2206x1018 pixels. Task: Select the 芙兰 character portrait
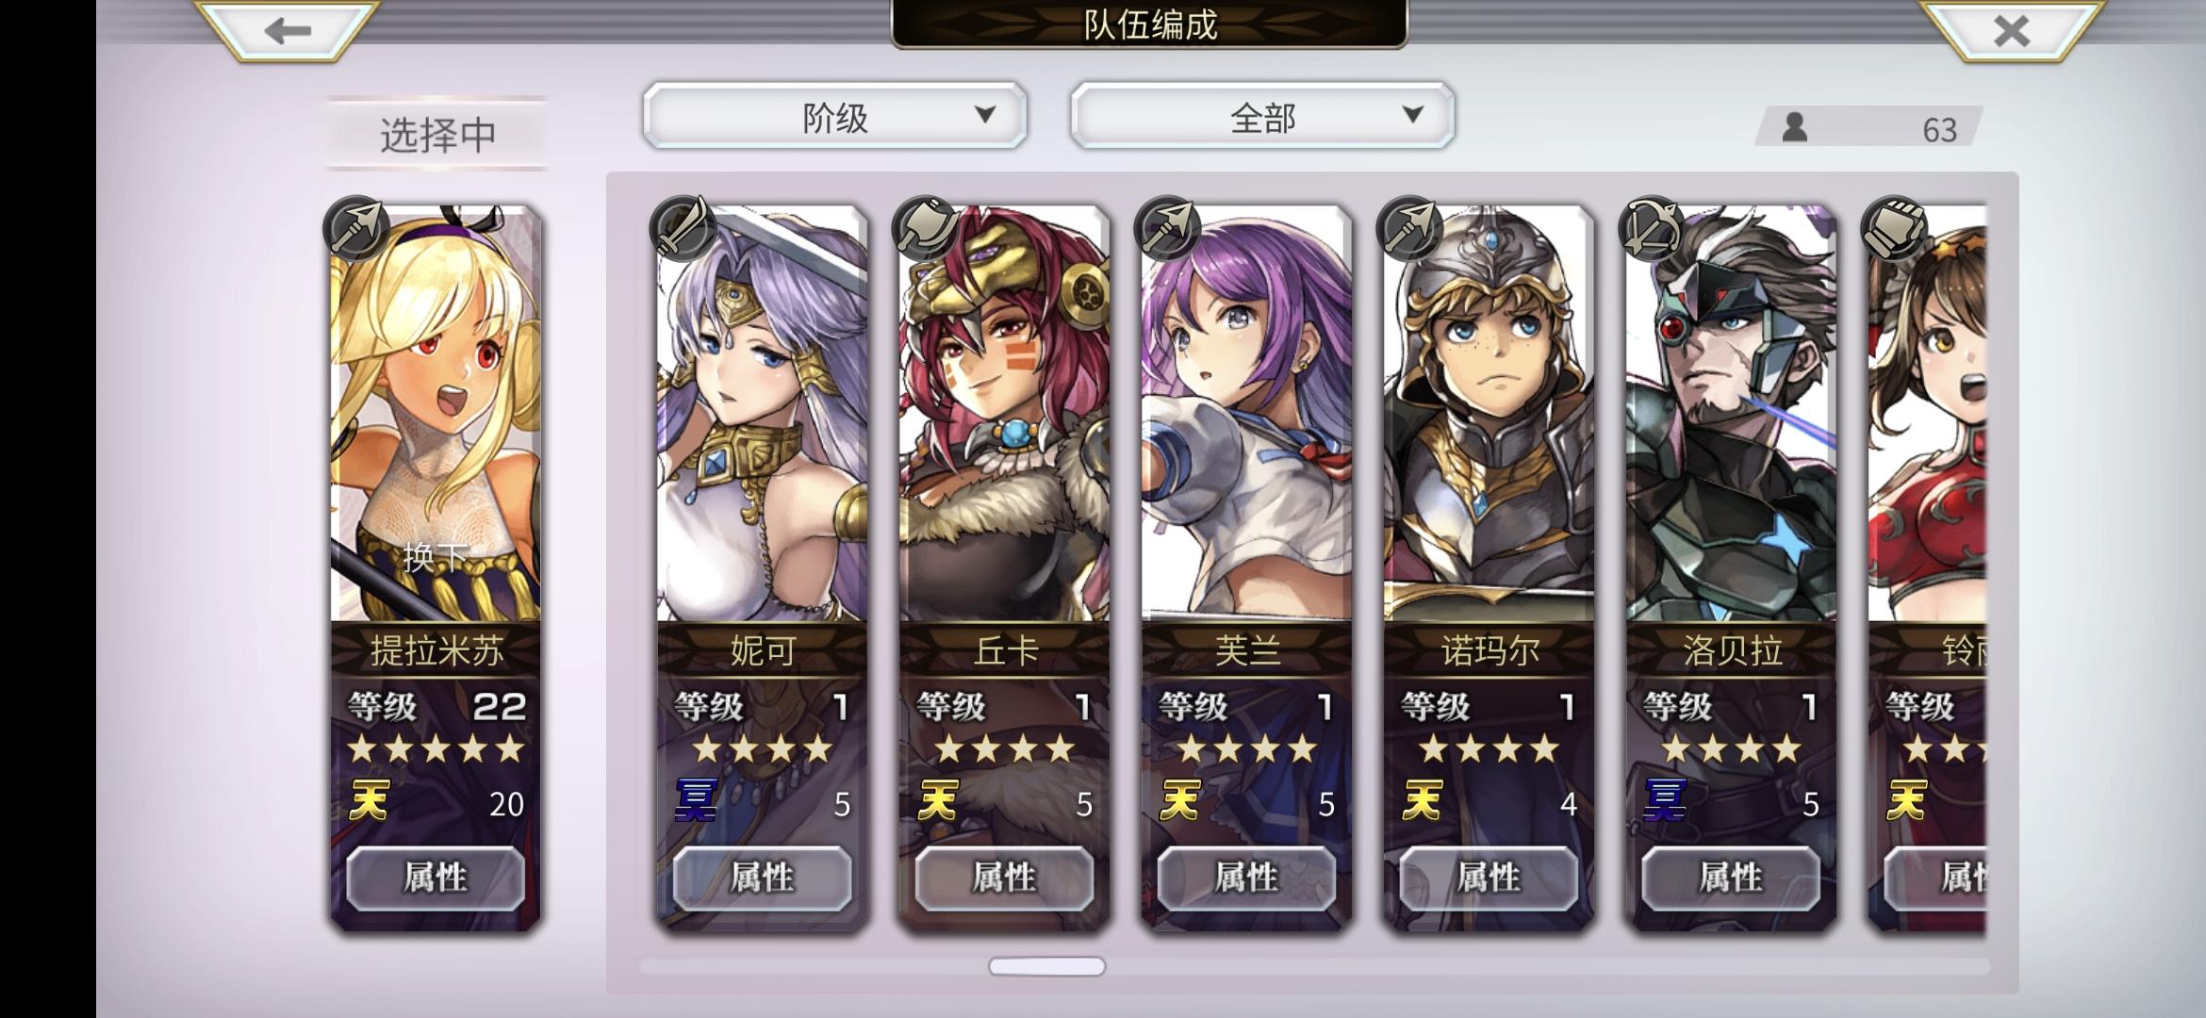1246,415
